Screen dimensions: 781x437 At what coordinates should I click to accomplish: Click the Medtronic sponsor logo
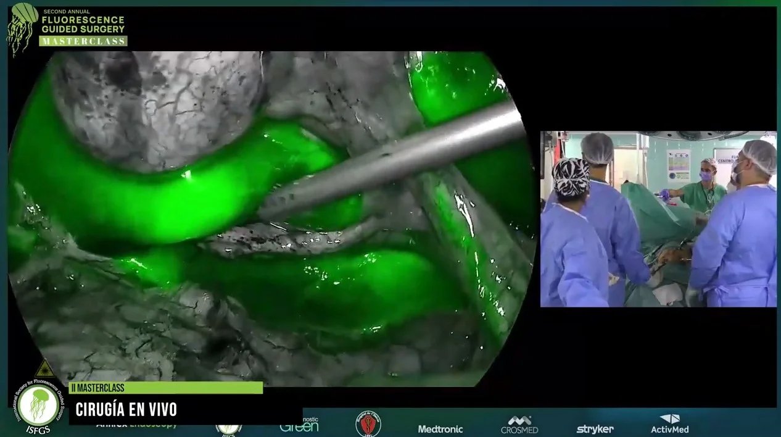pos(440,429)
